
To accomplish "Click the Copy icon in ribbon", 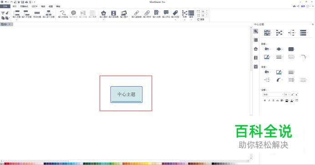I will pos(3,18).
